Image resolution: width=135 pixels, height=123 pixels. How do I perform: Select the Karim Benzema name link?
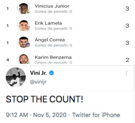tap(53, 57)
